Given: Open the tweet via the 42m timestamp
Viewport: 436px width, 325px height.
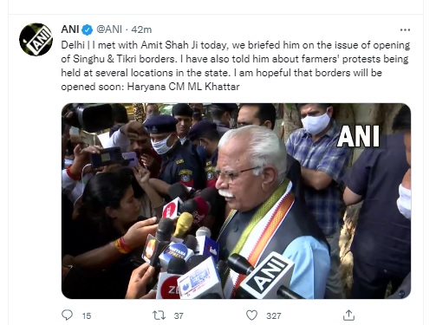Looking at the screenshot, I should coord(141,29).
